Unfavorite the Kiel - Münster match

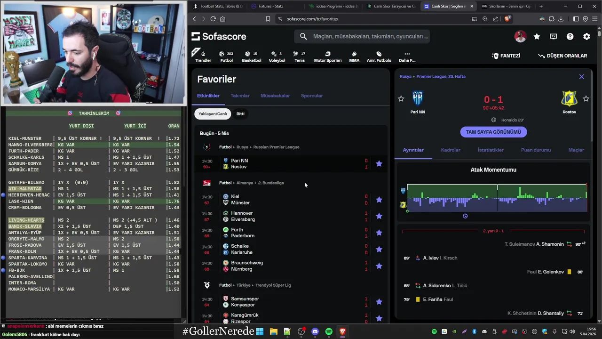pos(379,200)
